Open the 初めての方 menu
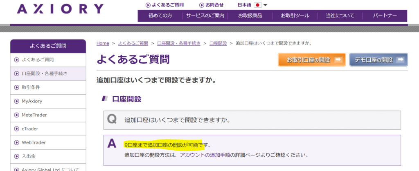 pos(160,16)
